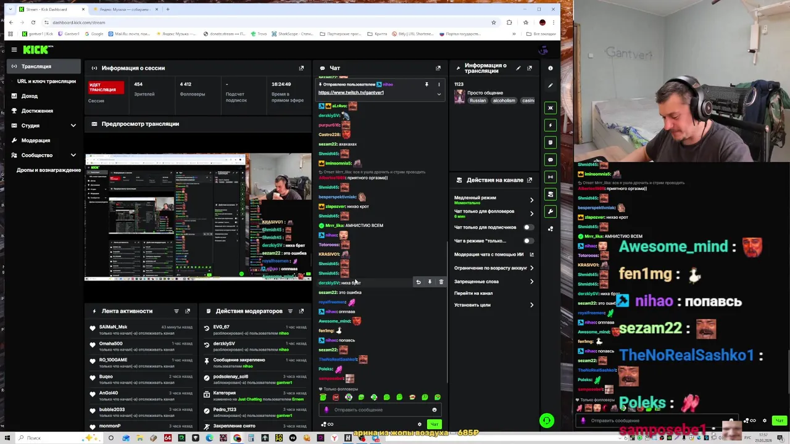This screenshot has width=790, height=444.
Task: Expand the Студия sidebar section
Action: pos(73,126)
